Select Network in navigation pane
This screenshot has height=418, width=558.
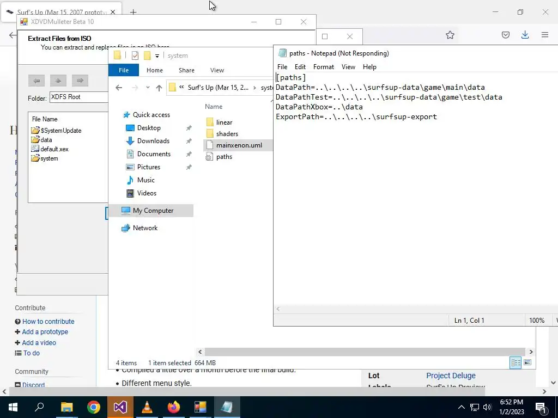(x=145, y=228)
